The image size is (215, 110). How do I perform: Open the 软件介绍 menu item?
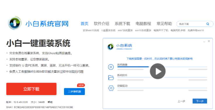[x=101, y=24]
